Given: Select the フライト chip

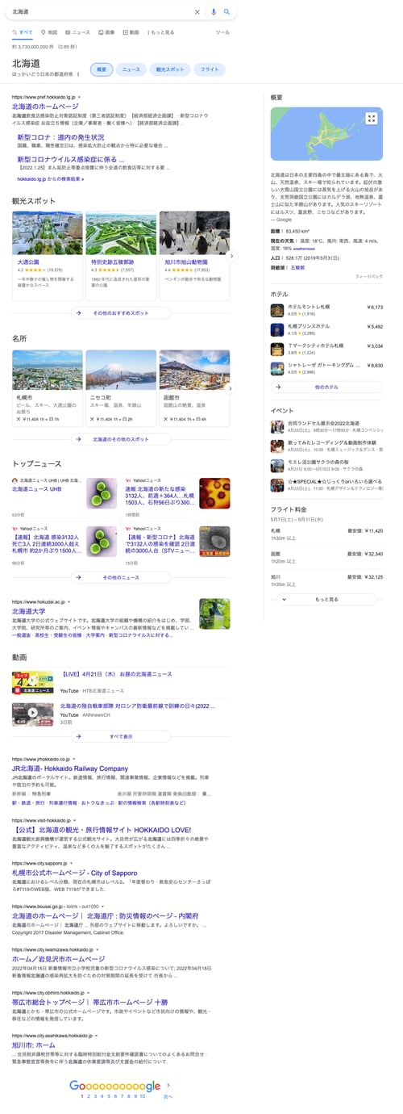Looking at the screenshot, I should 210,69.
